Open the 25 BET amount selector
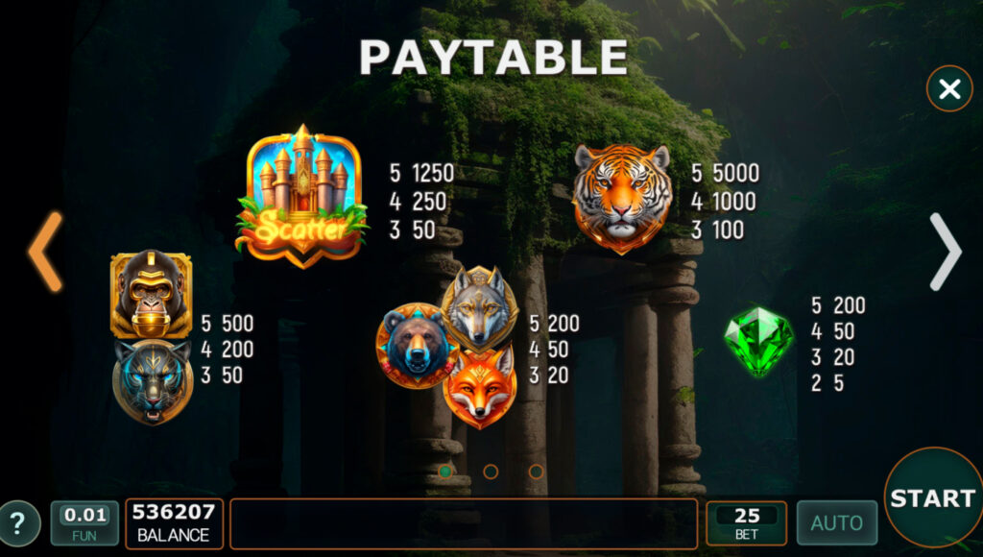 tap(746, 523)
